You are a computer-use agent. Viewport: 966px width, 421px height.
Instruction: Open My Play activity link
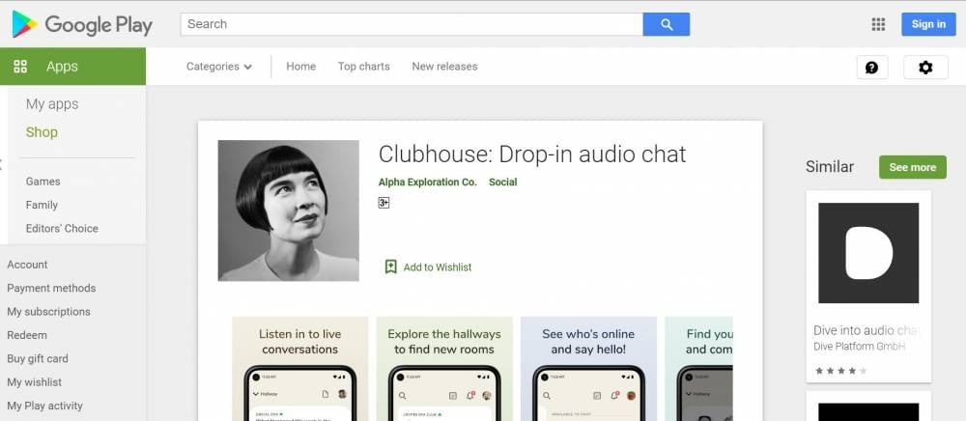click(x=44, y=406)
